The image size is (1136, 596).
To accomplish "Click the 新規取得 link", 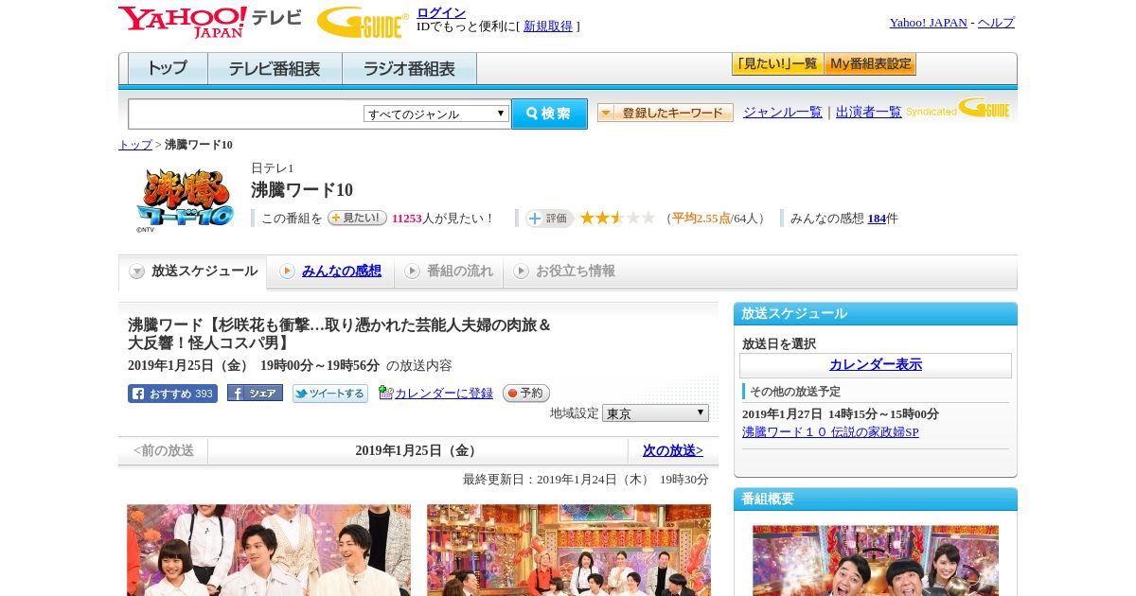I will (x=548, y=26).
